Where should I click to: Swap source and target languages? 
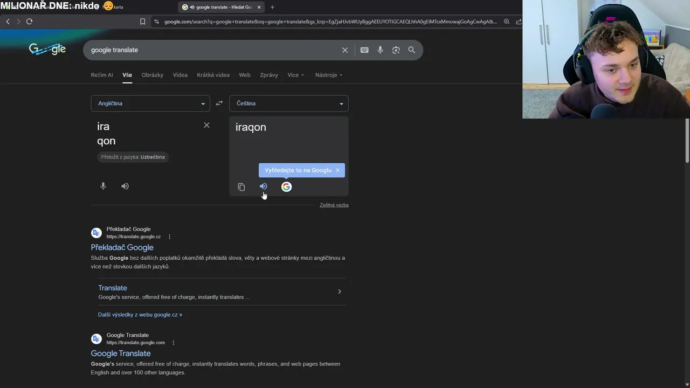219,103
